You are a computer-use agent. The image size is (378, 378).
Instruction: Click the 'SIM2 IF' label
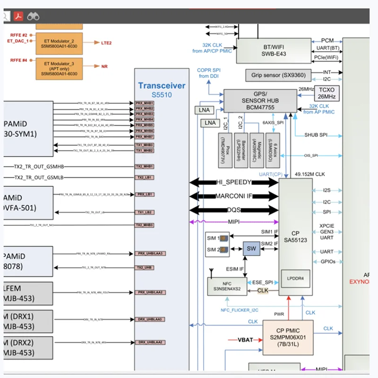click(269, 244)
